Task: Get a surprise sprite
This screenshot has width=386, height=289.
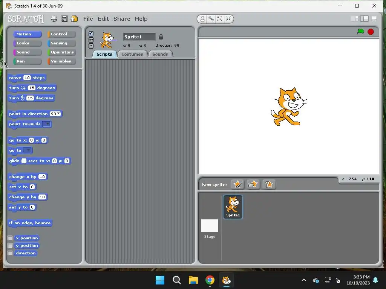Action: coord(269,184)
